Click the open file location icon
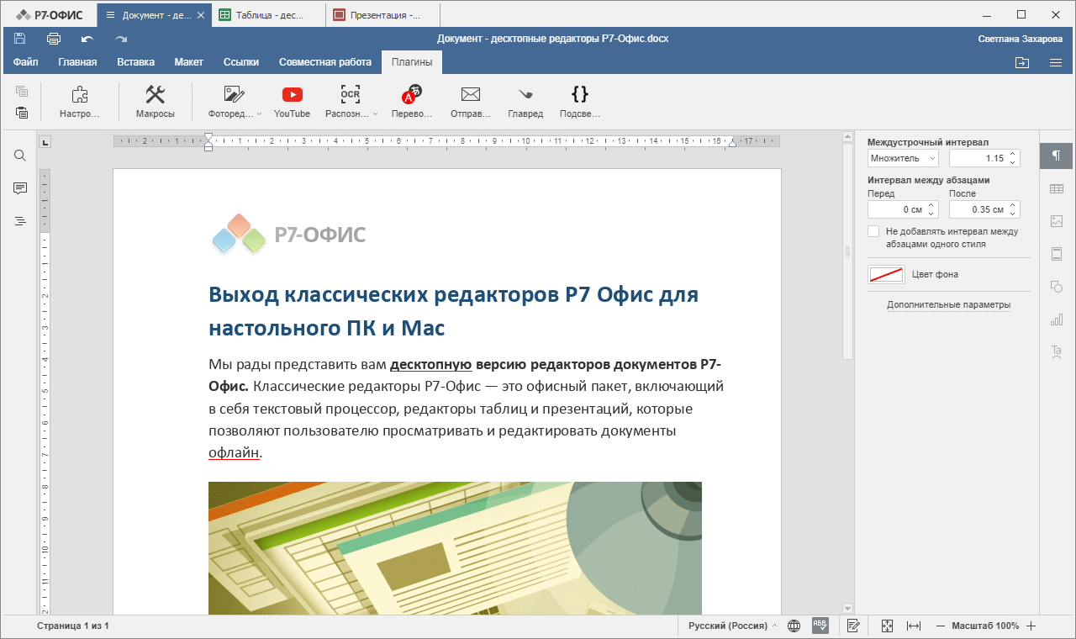 [1022, 62]
